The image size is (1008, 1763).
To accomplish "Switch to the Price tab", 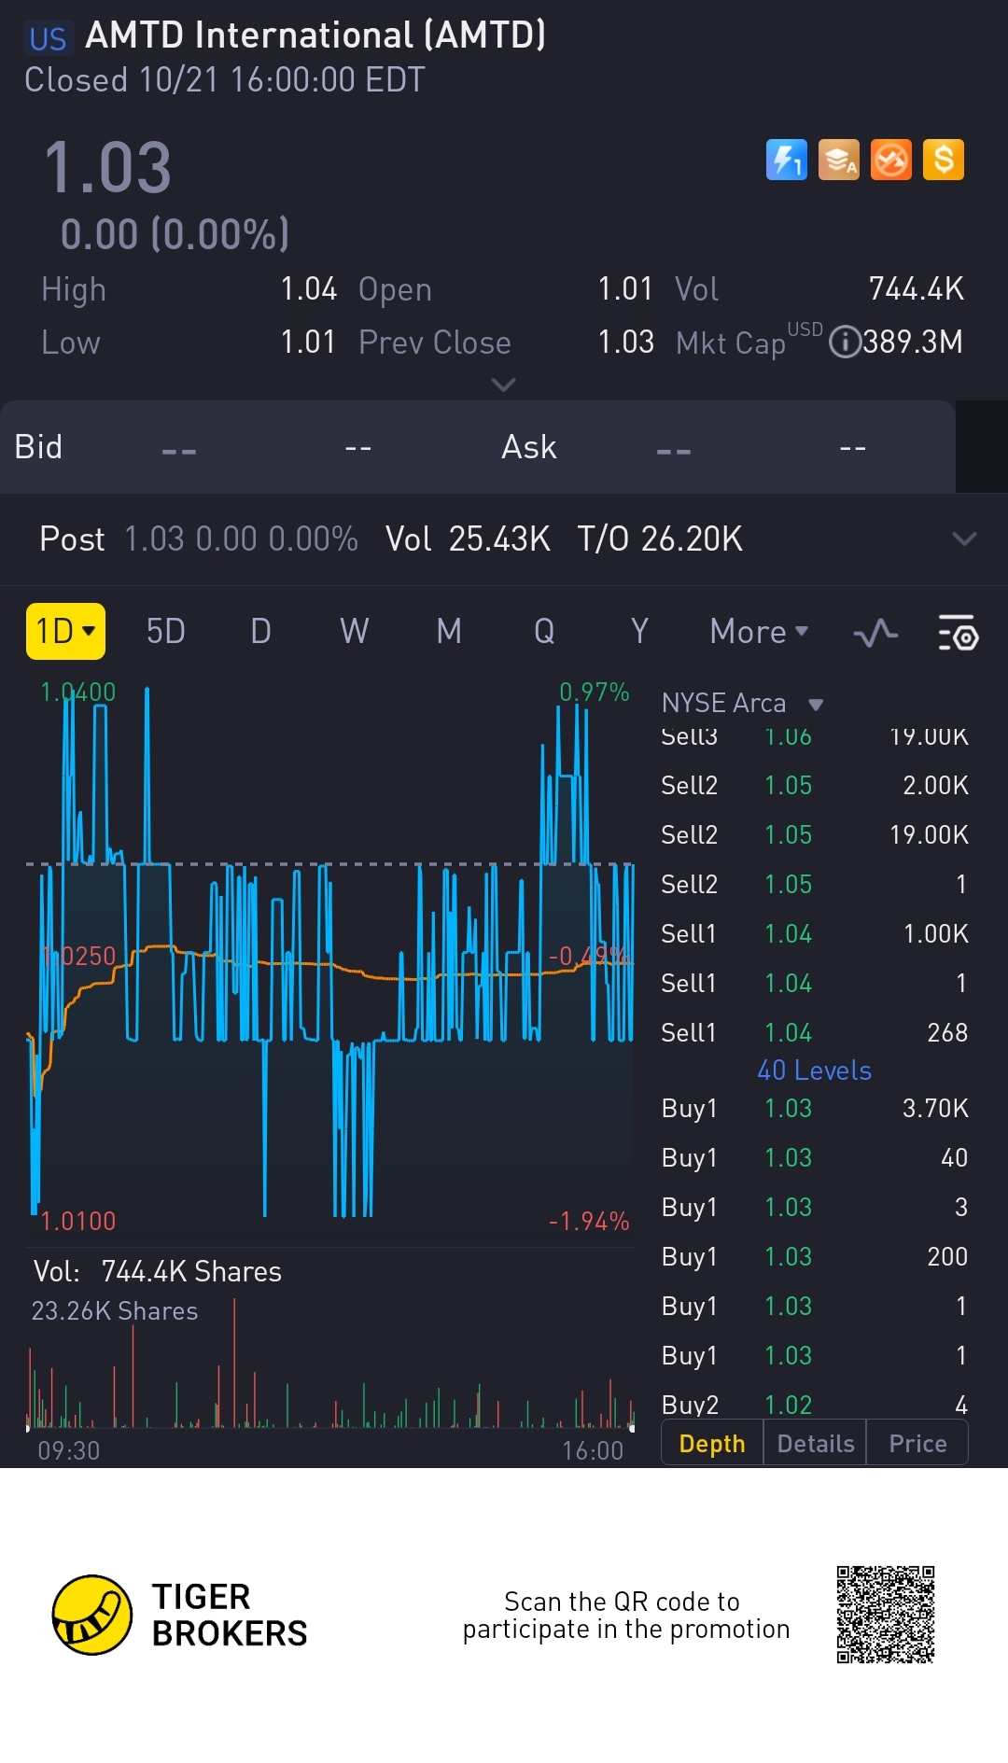I will 917,1444.
